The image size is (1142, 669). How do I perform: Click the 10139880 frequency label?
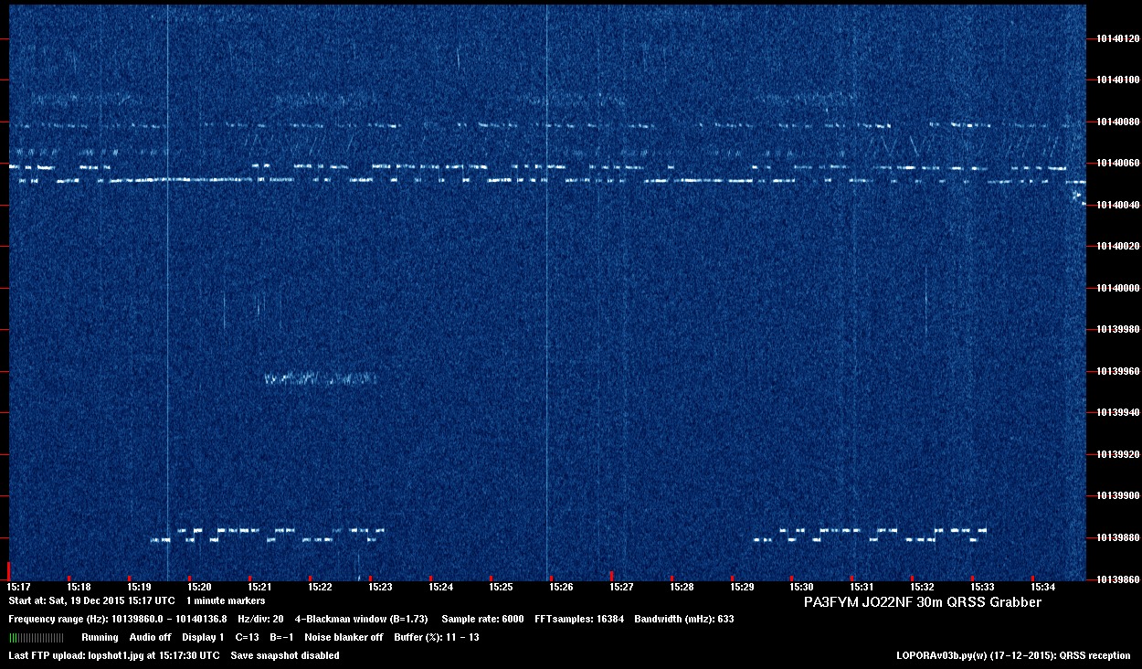pyautogui.click(x=1117, y=537)
